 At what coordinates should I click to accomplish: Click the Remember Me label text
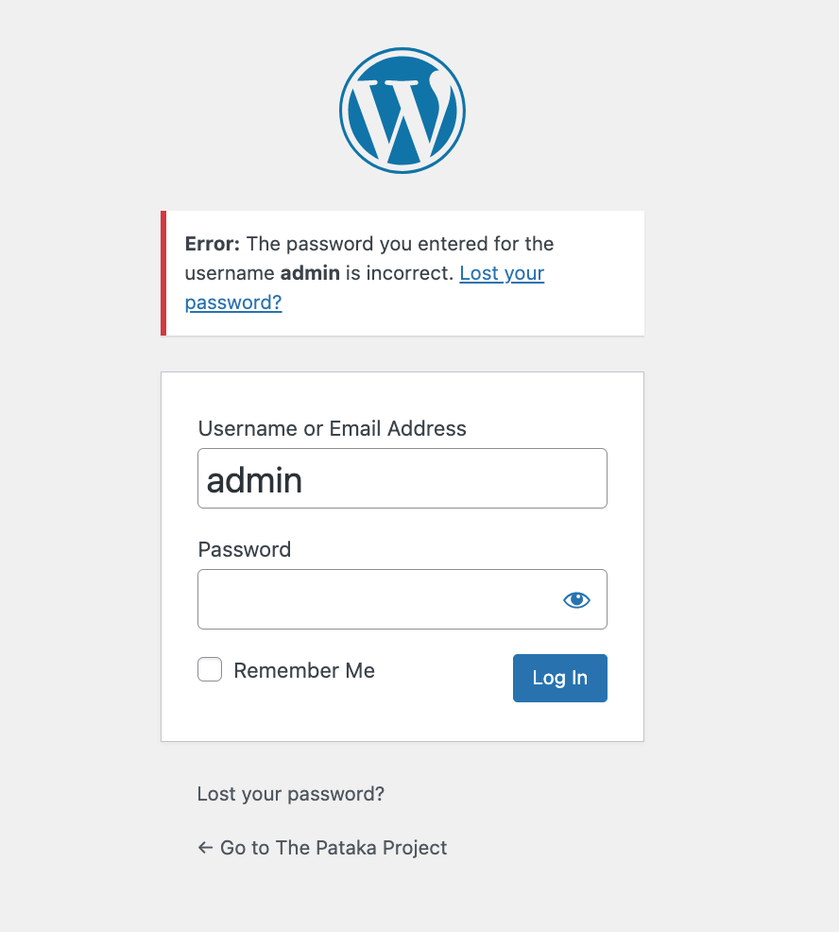click(304, 670)
